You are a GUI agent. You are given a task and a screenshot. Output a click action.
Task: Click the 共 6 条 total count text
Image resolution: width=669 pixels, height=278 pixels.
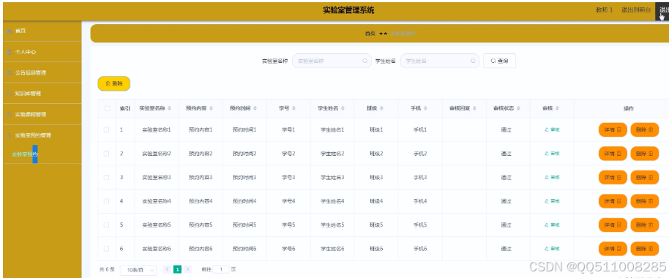pyautogui.click(x=107, y=269)
